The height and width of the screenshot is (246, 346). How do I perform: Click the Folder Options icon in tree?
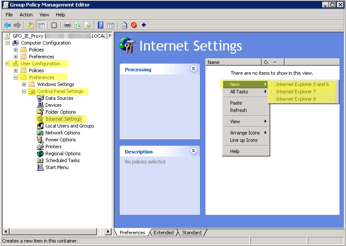pos(40,112)
